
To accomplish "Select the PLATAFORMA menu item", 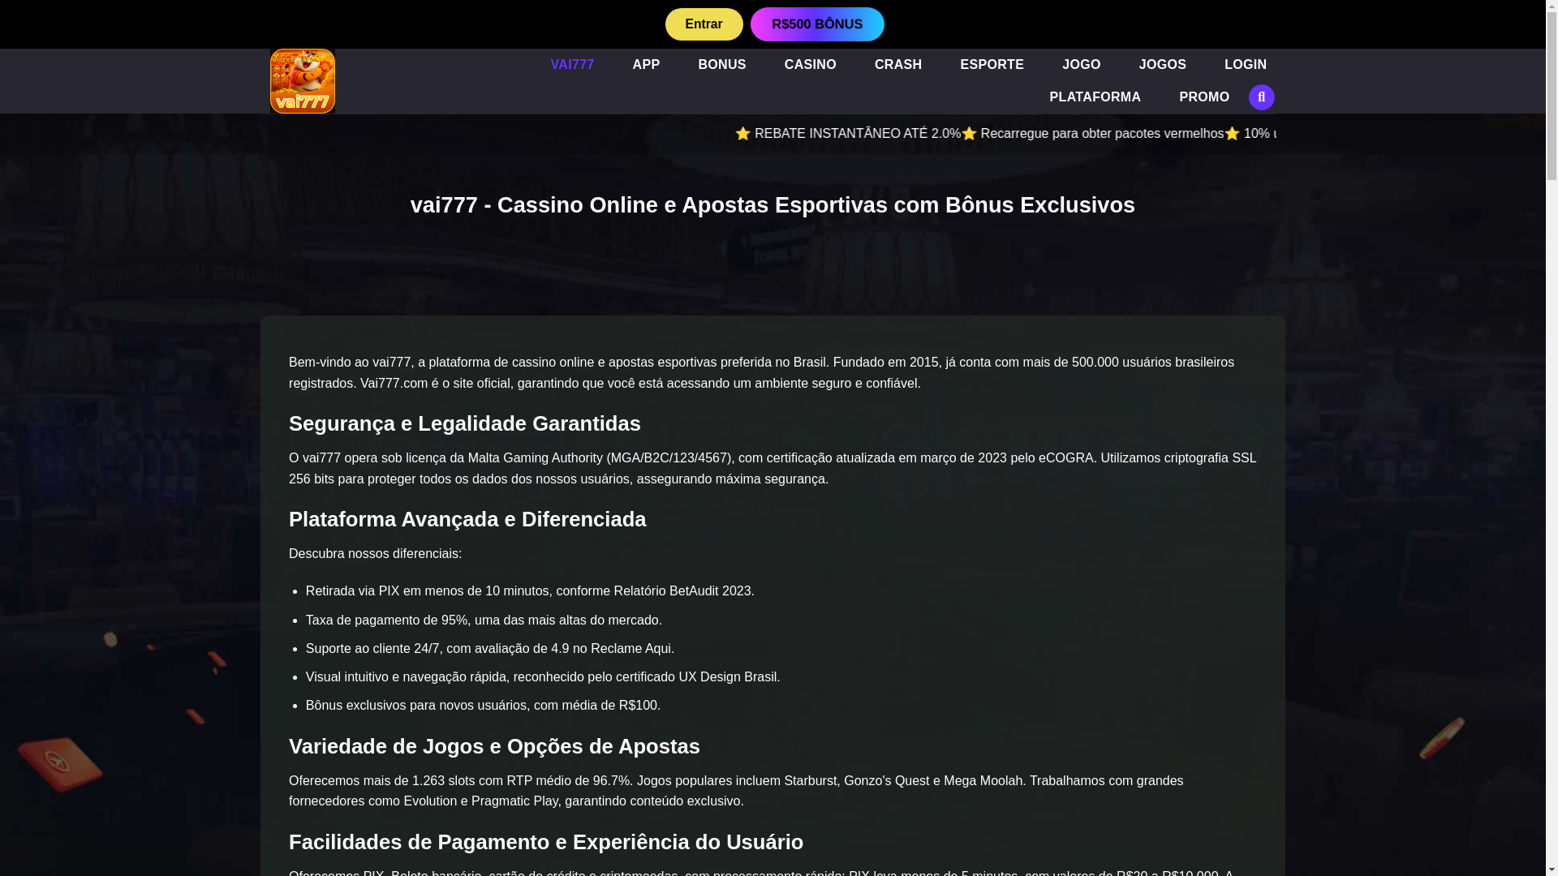I will [1095, 97].
